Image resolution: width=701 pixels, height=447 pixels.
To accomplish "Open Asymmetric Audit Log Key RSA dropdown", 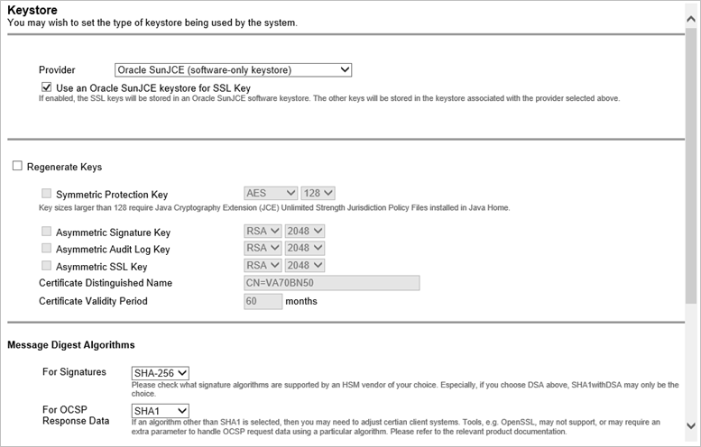I will tap(263, 249).
